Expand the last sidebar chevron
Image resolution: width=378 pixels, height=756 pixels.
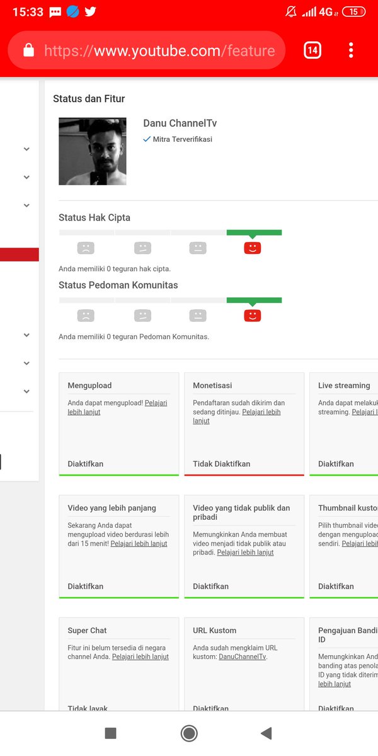(x=26, y=391)
